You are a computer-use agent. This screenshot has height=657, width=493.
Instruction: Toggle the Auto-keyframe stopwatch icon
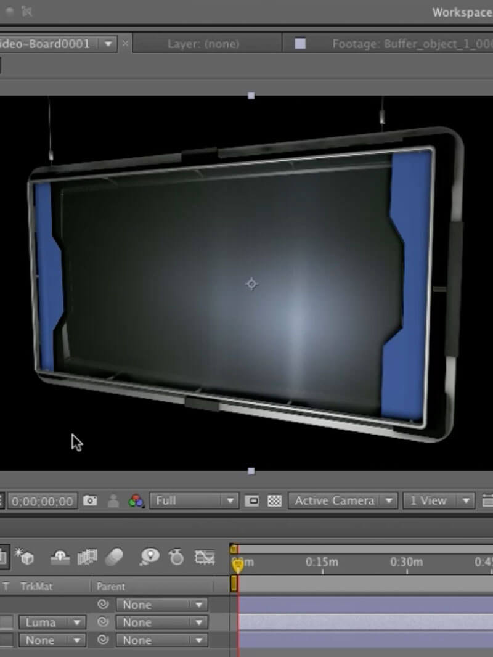click(176, 557)
